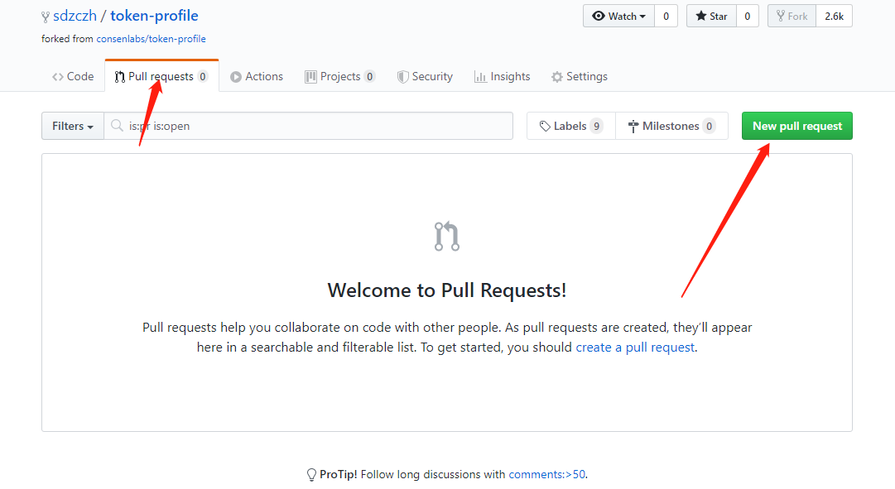
Task: Click the watchers count next to Watch
Action: click(666, 16)
